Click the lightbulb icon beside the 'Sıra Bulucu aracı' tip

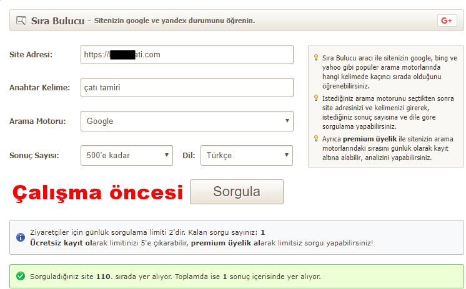tap(316, 58)
